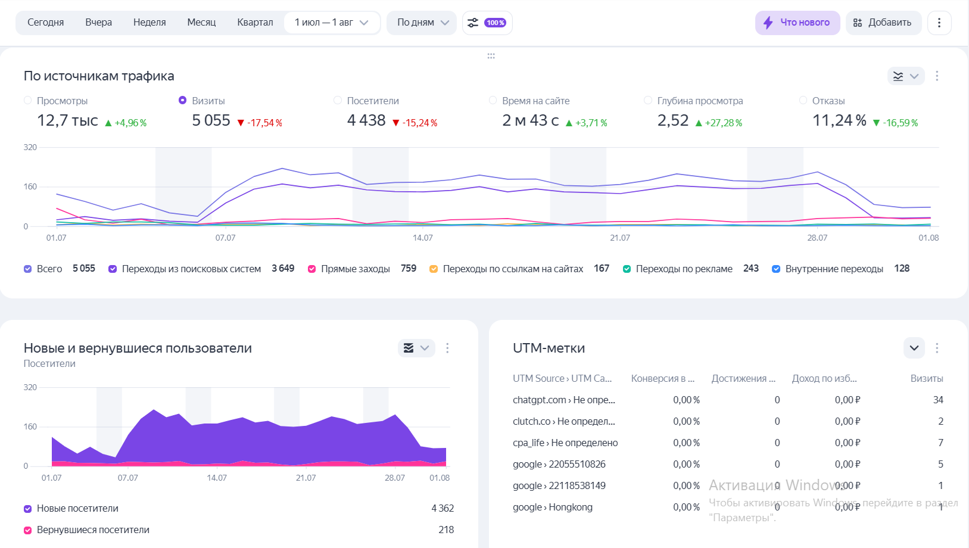
Task: Switch to the Неделя period tab
Action: [149, 23]
